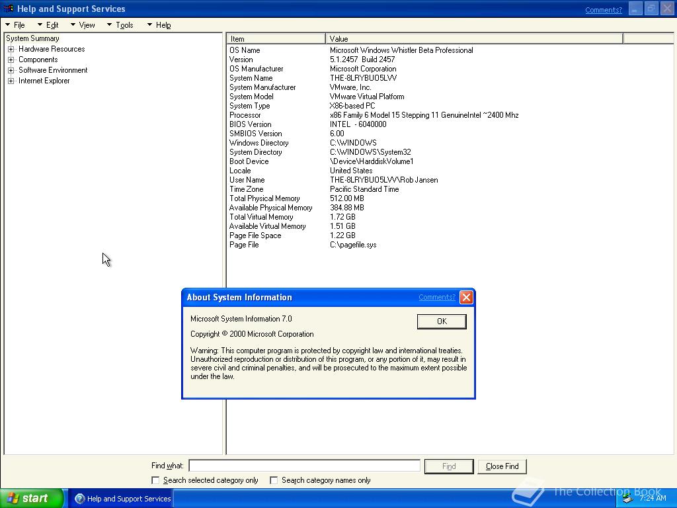Select the Version row item
This screenshot has width=677, height=508.
[x=241, y=60]
